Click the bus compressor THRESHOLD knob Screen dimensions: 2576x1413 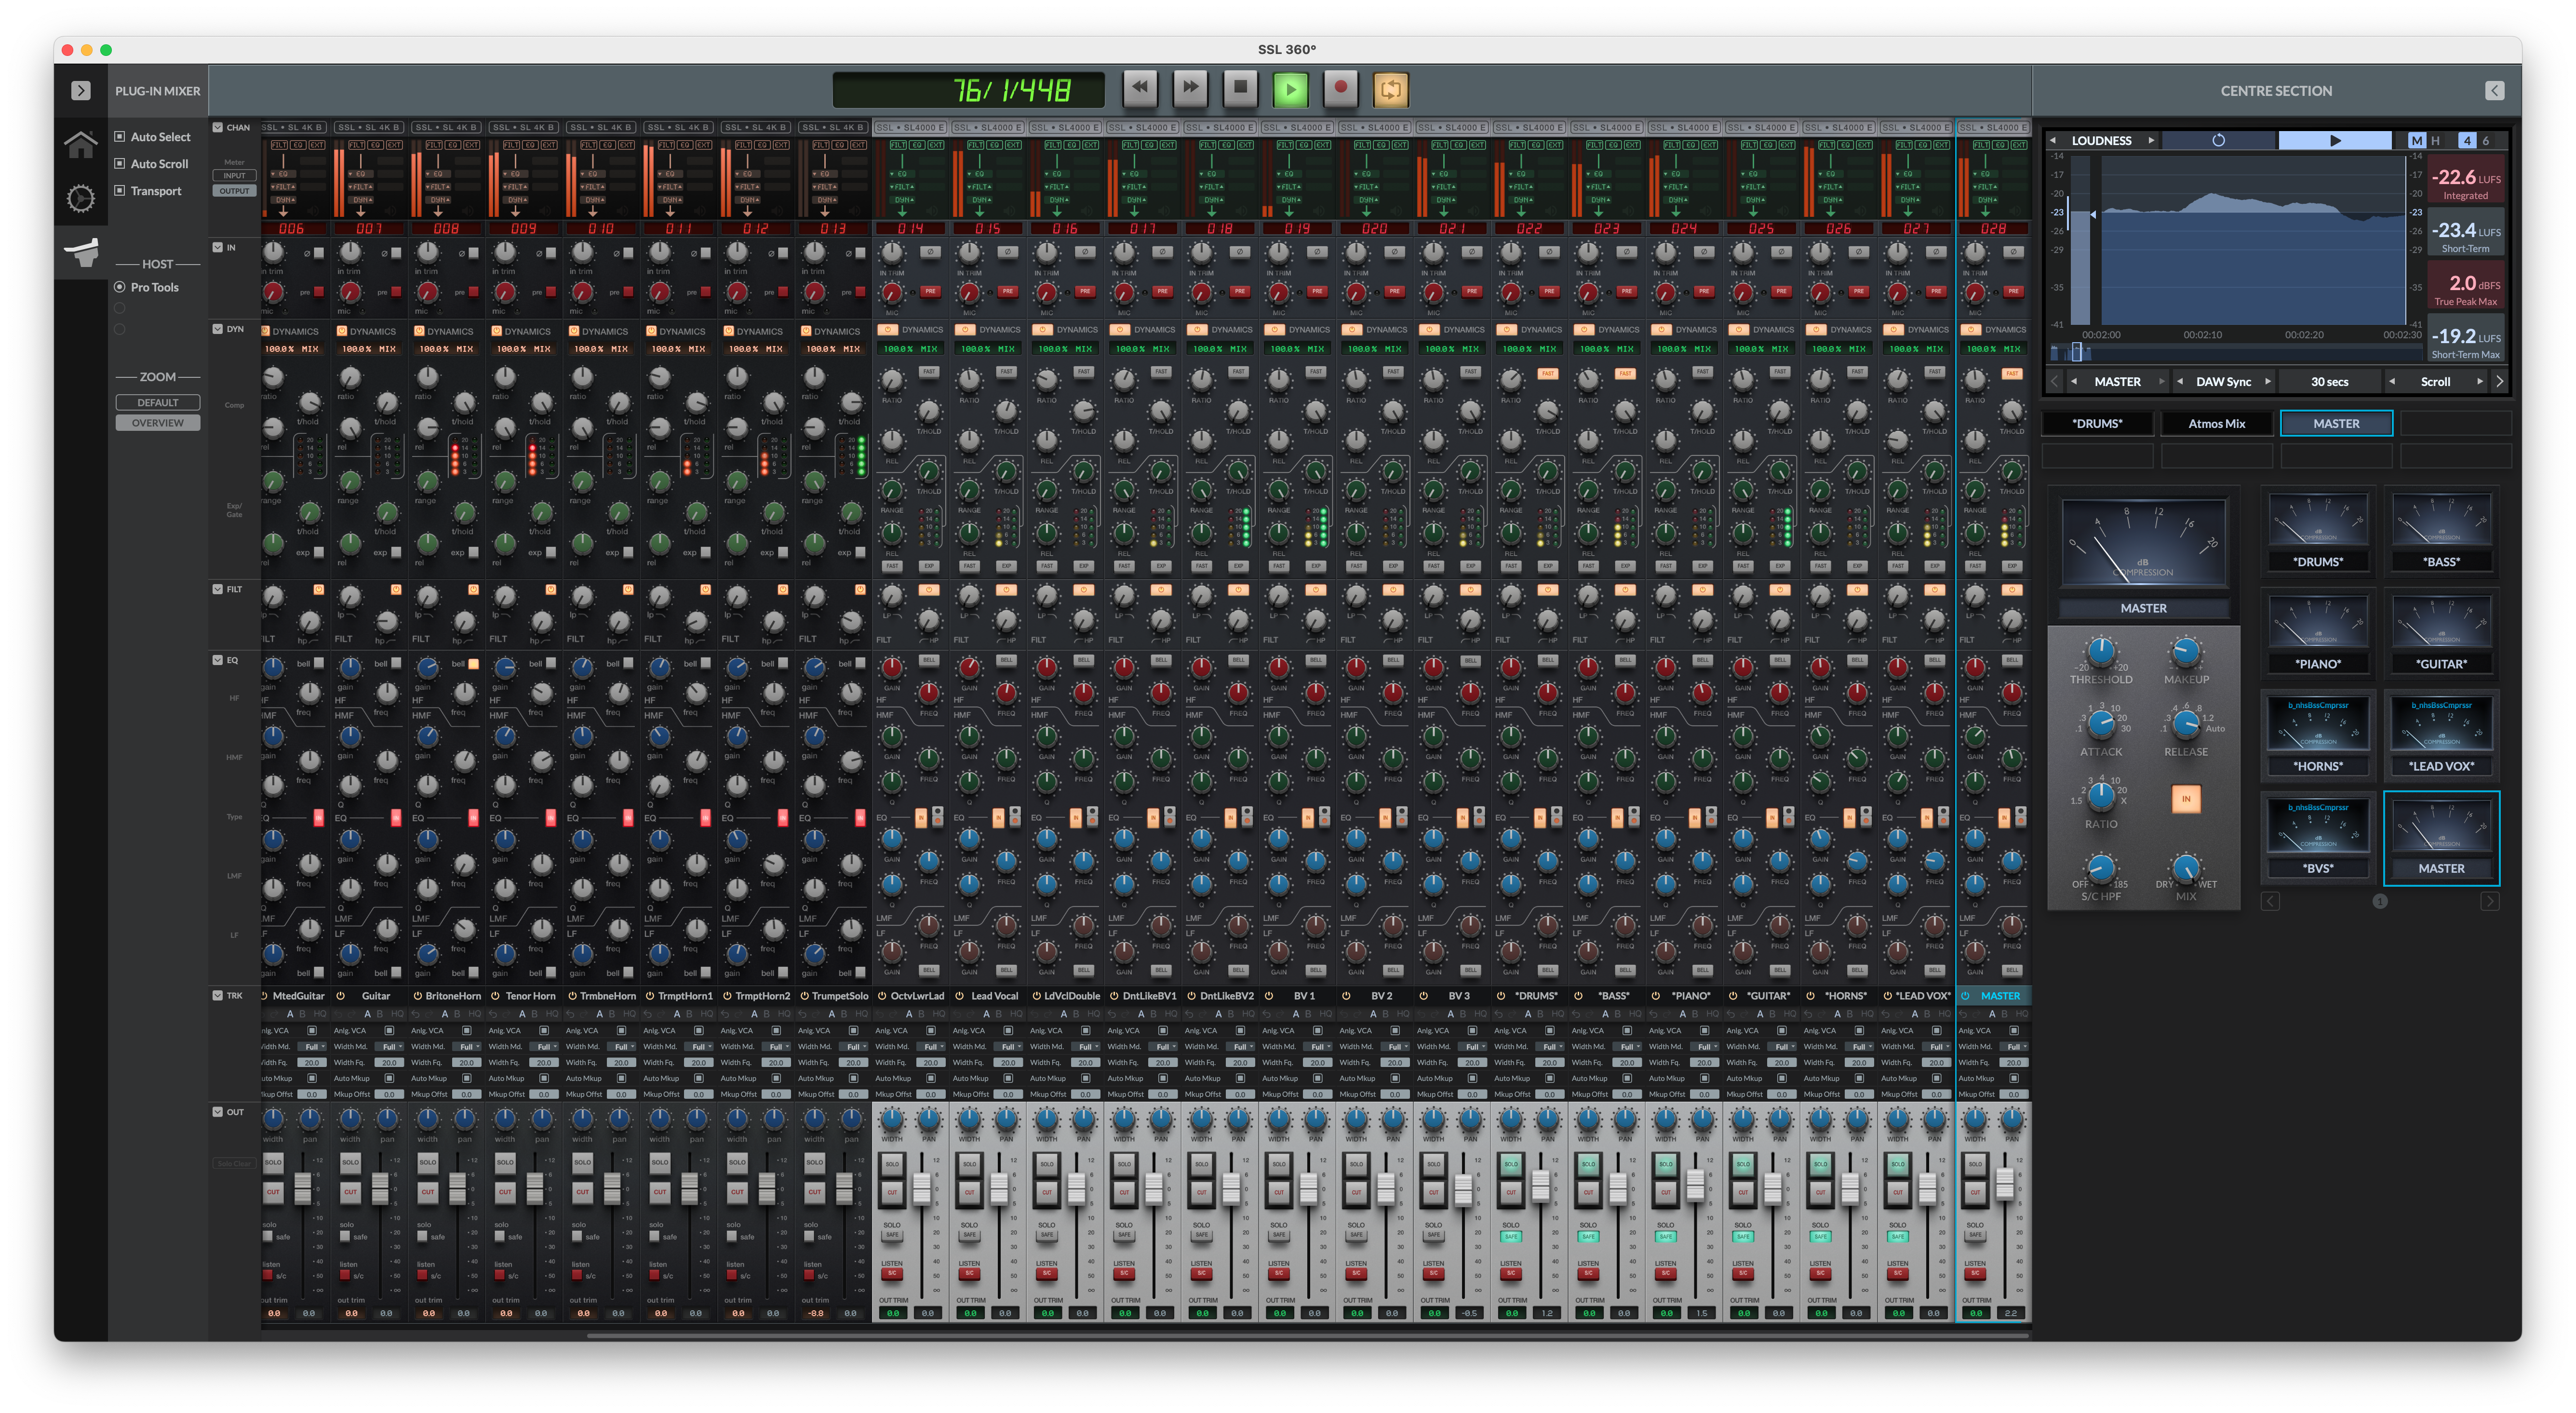point(2101,652)
